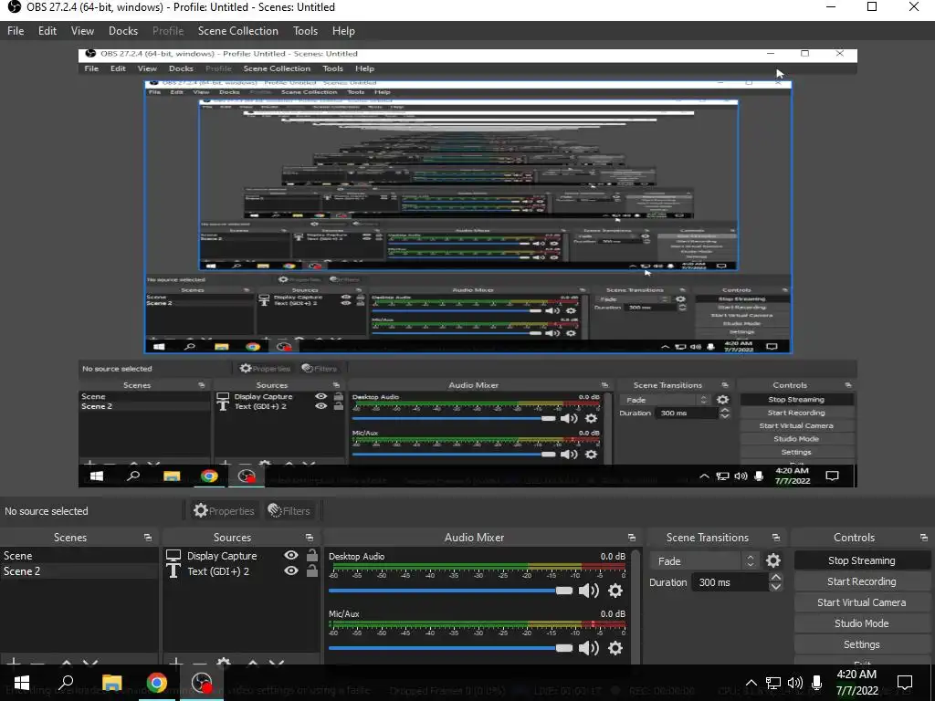935x701 pixels.
Task: Click the Duration 300 ms field
Action: (x=730, y=582)
